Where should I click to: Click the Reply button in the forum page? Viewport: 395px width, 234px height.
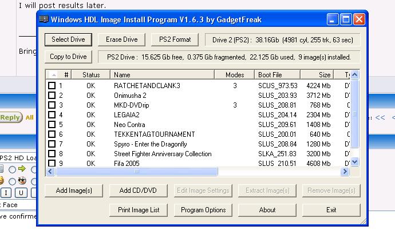click(x=10, y=117)
